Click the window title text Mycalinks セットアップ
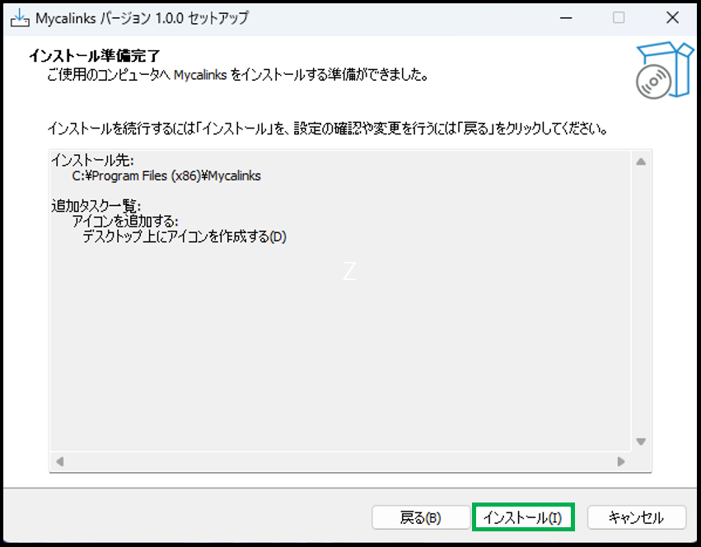Image resolution: width=701 pixels, height=547 pixels. (x=142, y=18)
